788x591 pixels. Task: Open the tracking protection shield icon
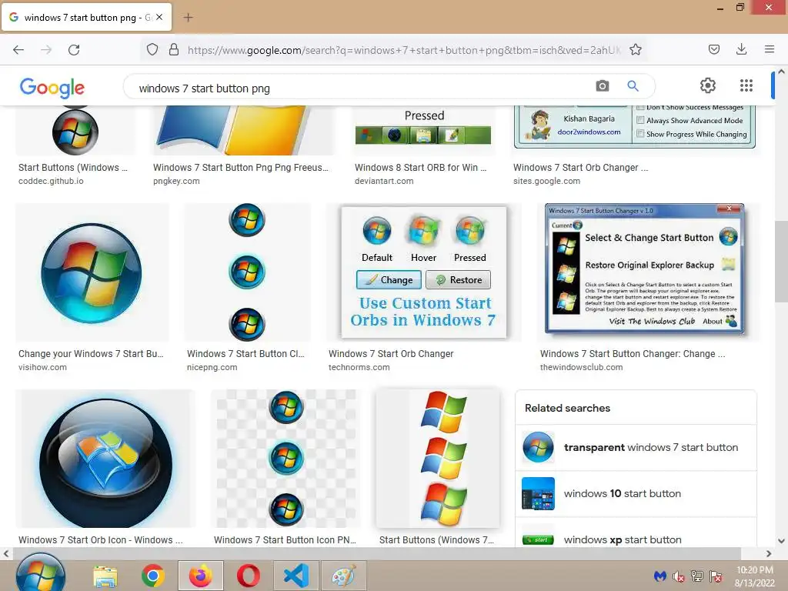pos(152,50)
